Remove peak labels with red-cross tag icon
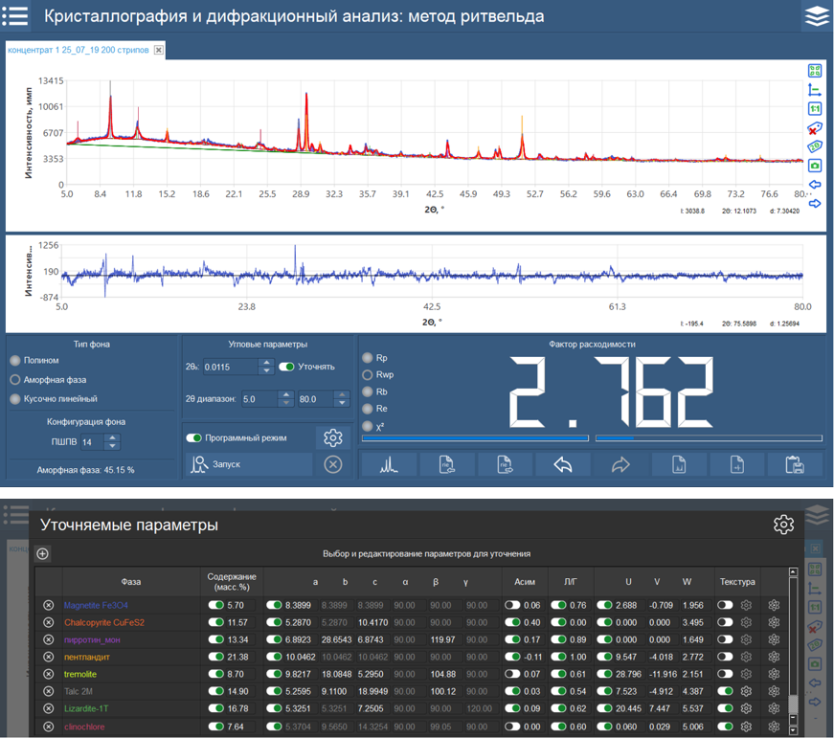 (815, 128)
